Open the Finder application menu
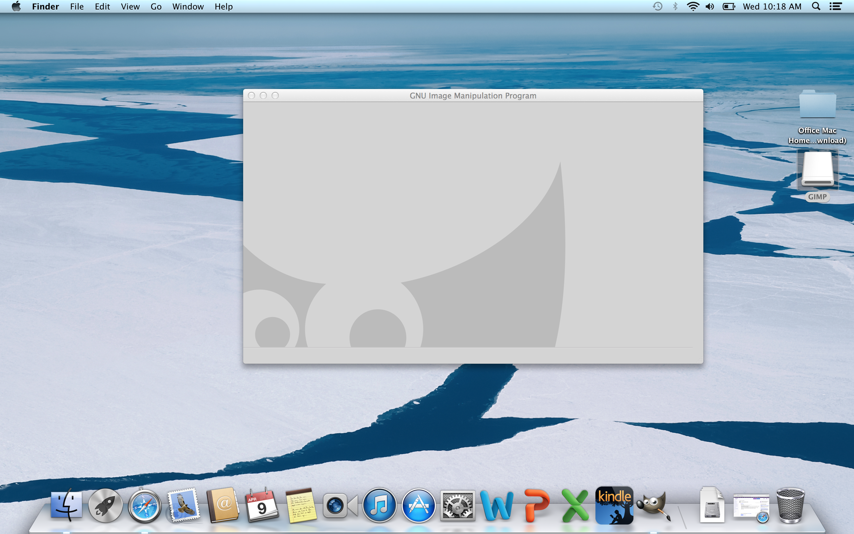 click(46, 6)
